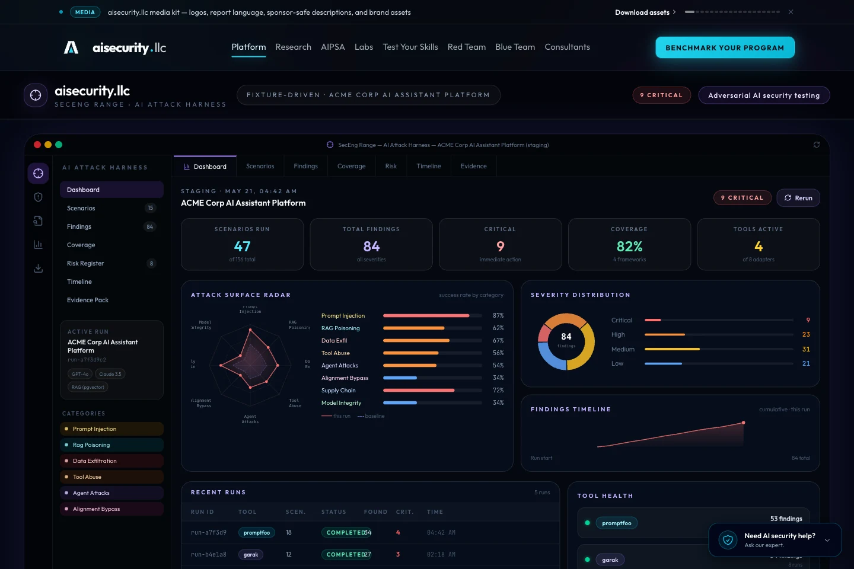Screen dimensions: 854x569
Task: Switch to the Risk tab
Action: pos(391,167)
